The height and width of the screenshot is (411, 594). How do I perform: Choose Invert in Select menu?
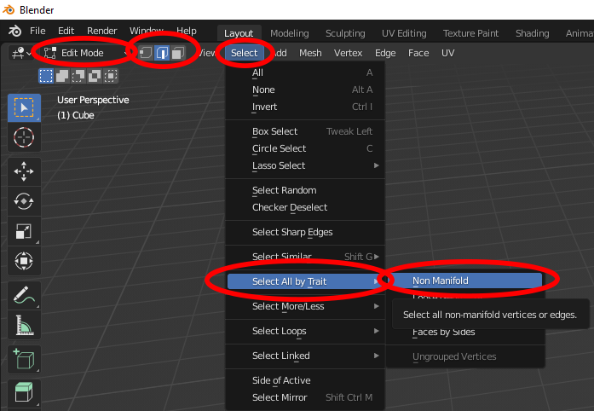click(305, 107)
